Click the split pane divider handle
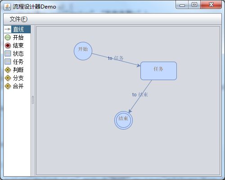The height and width of the screenshot is (180, 225). [x=33, y=100]
